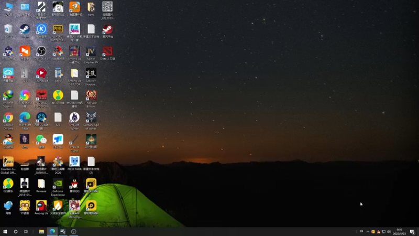
Task: Open the Mahjong Soul anime shortcut
Action: coord(74,206)
